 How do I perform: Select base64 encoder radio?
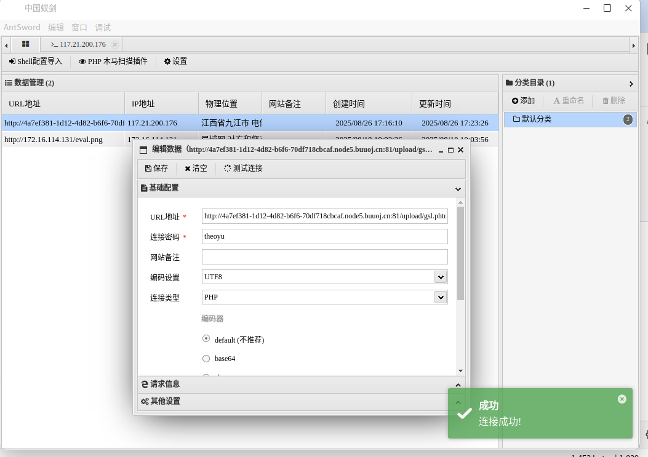coord(206,359)
